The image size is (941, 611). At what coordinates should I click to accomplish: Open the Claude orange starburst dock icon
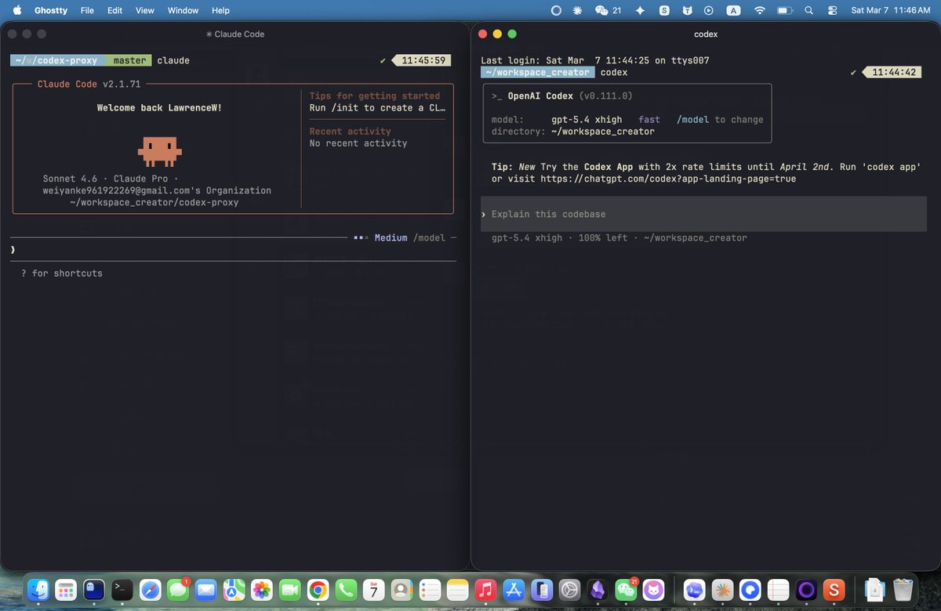click(723, 589)
